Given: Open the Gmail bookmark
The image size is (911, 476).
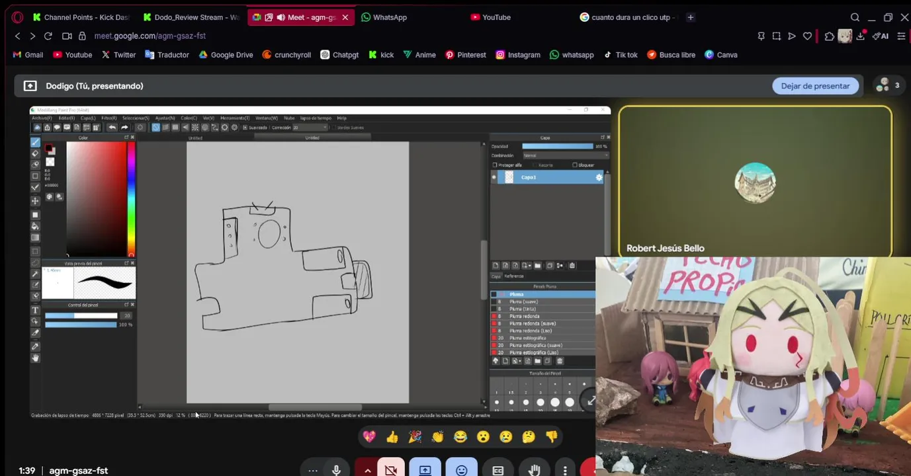Looking at the screenshot, I should pyautogui.click(x=28, y=55).
